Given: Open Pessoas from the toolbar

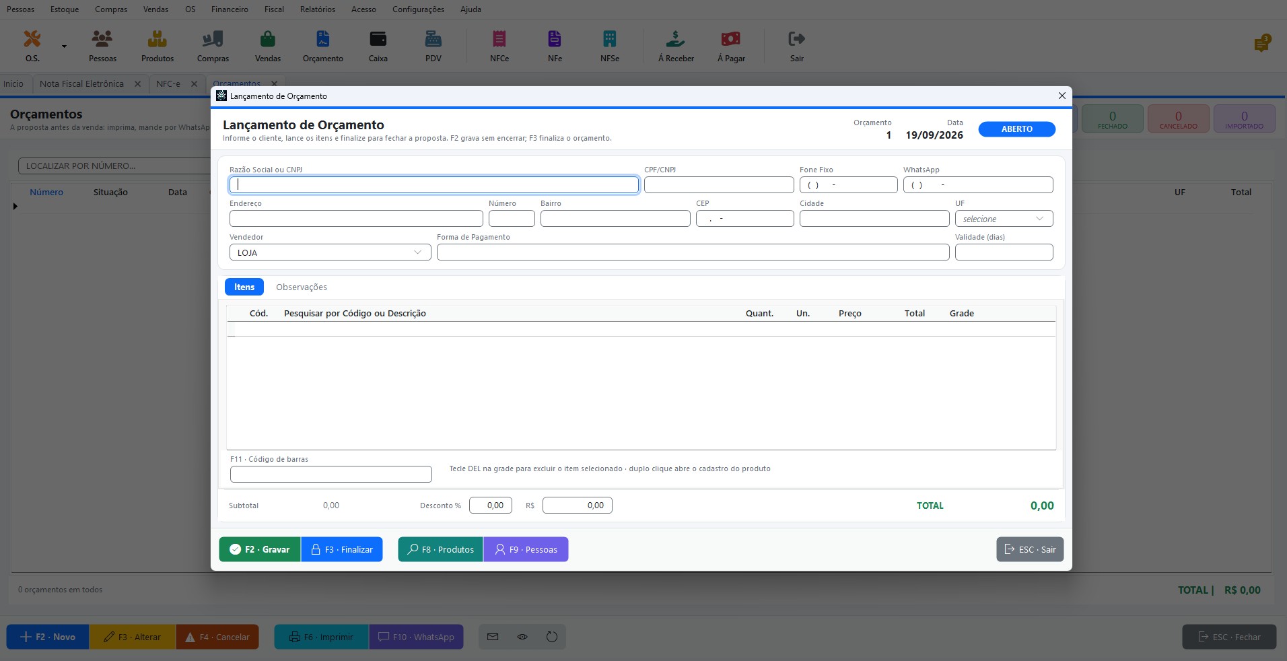Looking at the screenshot, I should (x=102, y=45).
